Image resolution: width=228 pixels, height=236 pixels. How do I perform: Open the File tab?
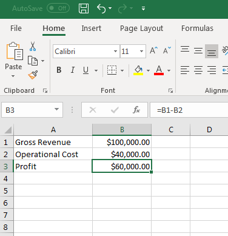point(16,29)
